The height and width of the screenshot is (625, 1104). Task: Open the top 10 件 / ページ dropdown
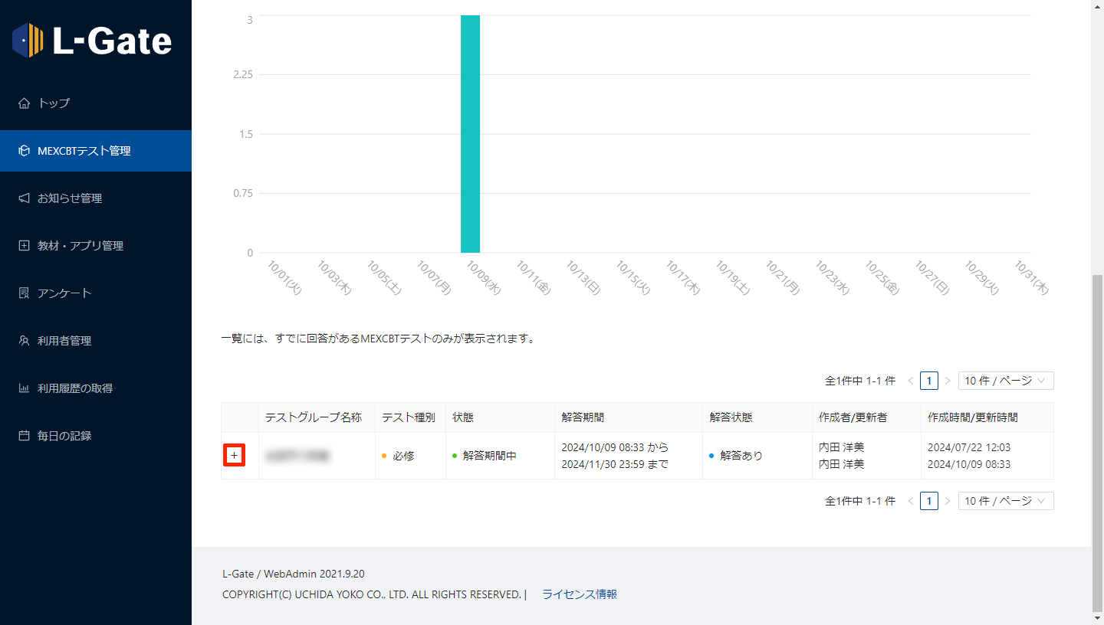1005,381
